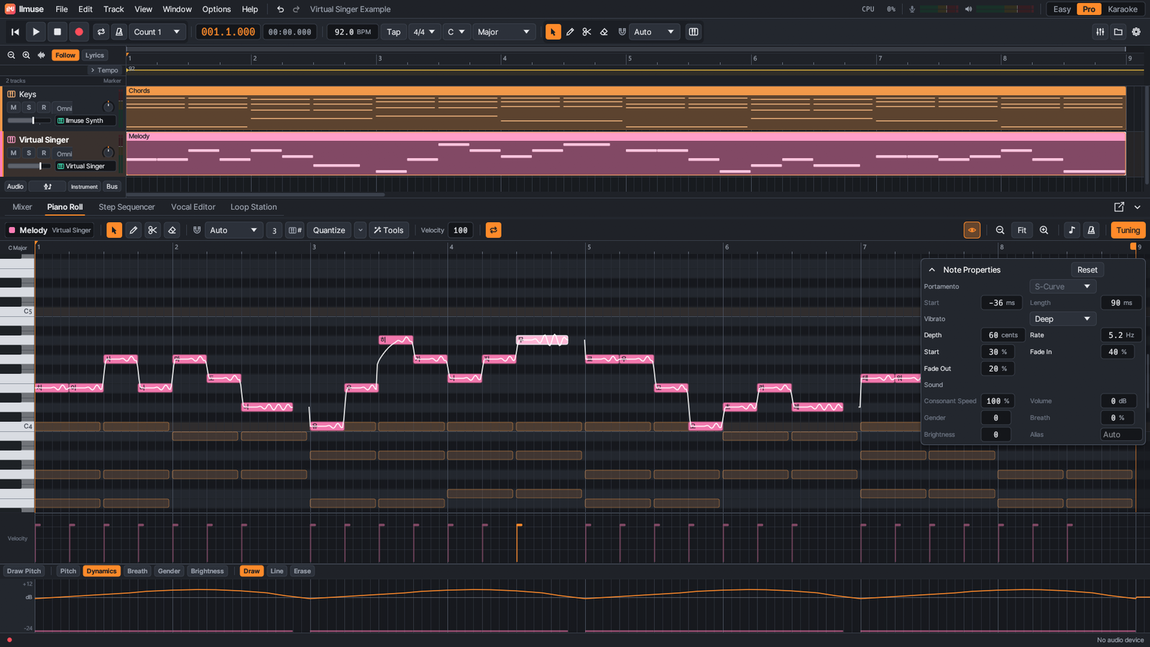Click the piano roll Fit zoom button
The width and height of the screenshot is (1150, 647).
pos(1021,230)
